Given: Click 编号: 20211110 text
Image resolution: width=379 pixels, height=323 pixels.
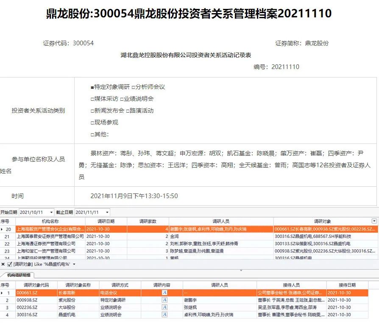Looking at the screenshot, I should coord(276,67).
